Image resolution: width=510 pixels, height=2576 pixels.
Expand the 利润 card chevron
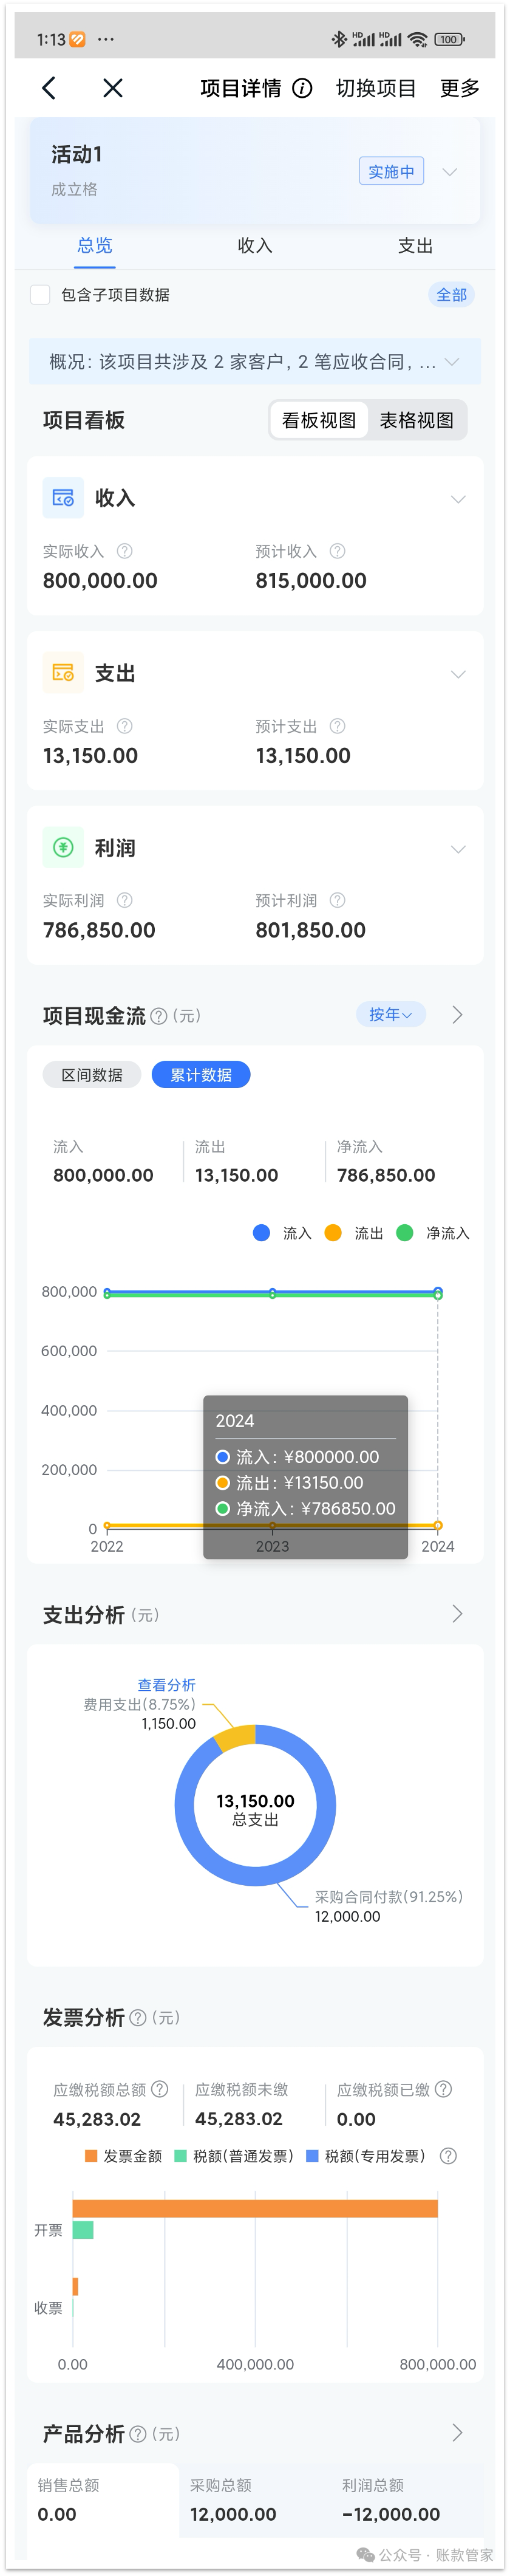coord(458,849)
